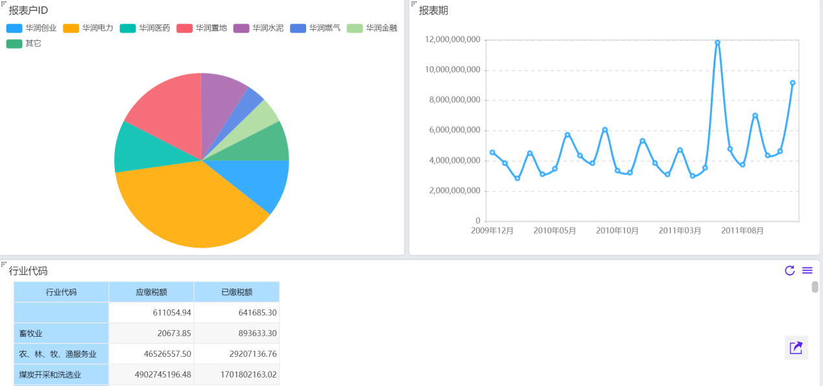Grab the drag handle icon beside 报表户ID title
Viewport: 823px width, 386px height.
tap(3, 4)
